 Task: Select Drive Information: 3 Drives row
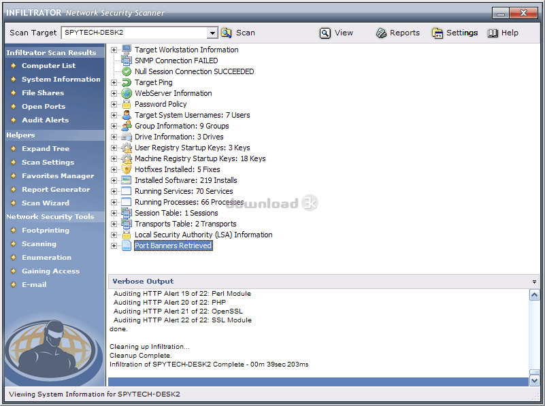[179, 137]
